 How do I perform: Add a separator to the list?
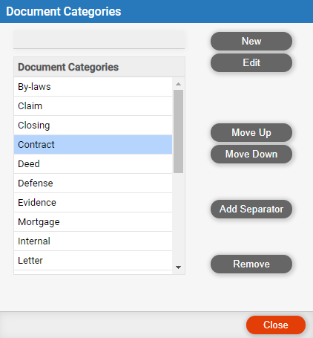[251, 209]
